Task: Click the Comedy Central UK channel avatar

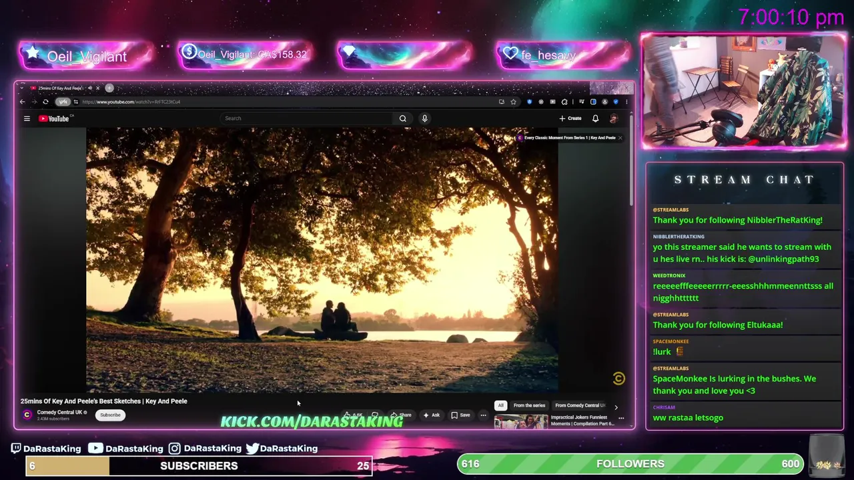Action: pyautogui.click(x=27, y=415)
